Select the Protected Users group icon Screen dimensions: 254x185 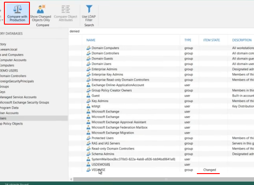tap(88, 138)
